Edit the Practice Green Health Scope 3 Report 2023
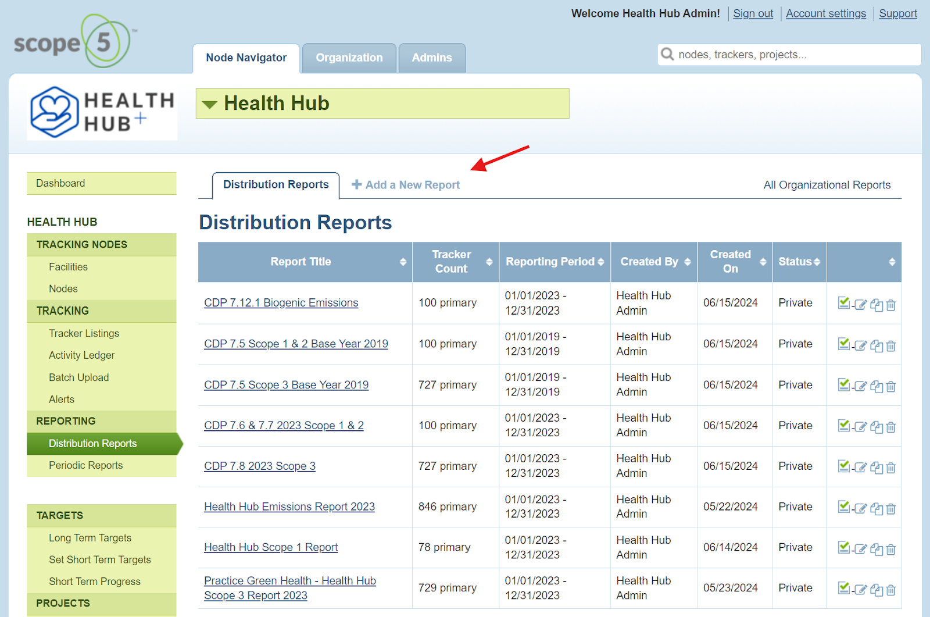Image resolution: width=930 pixels, height=617 pixels. coord(860,590)
